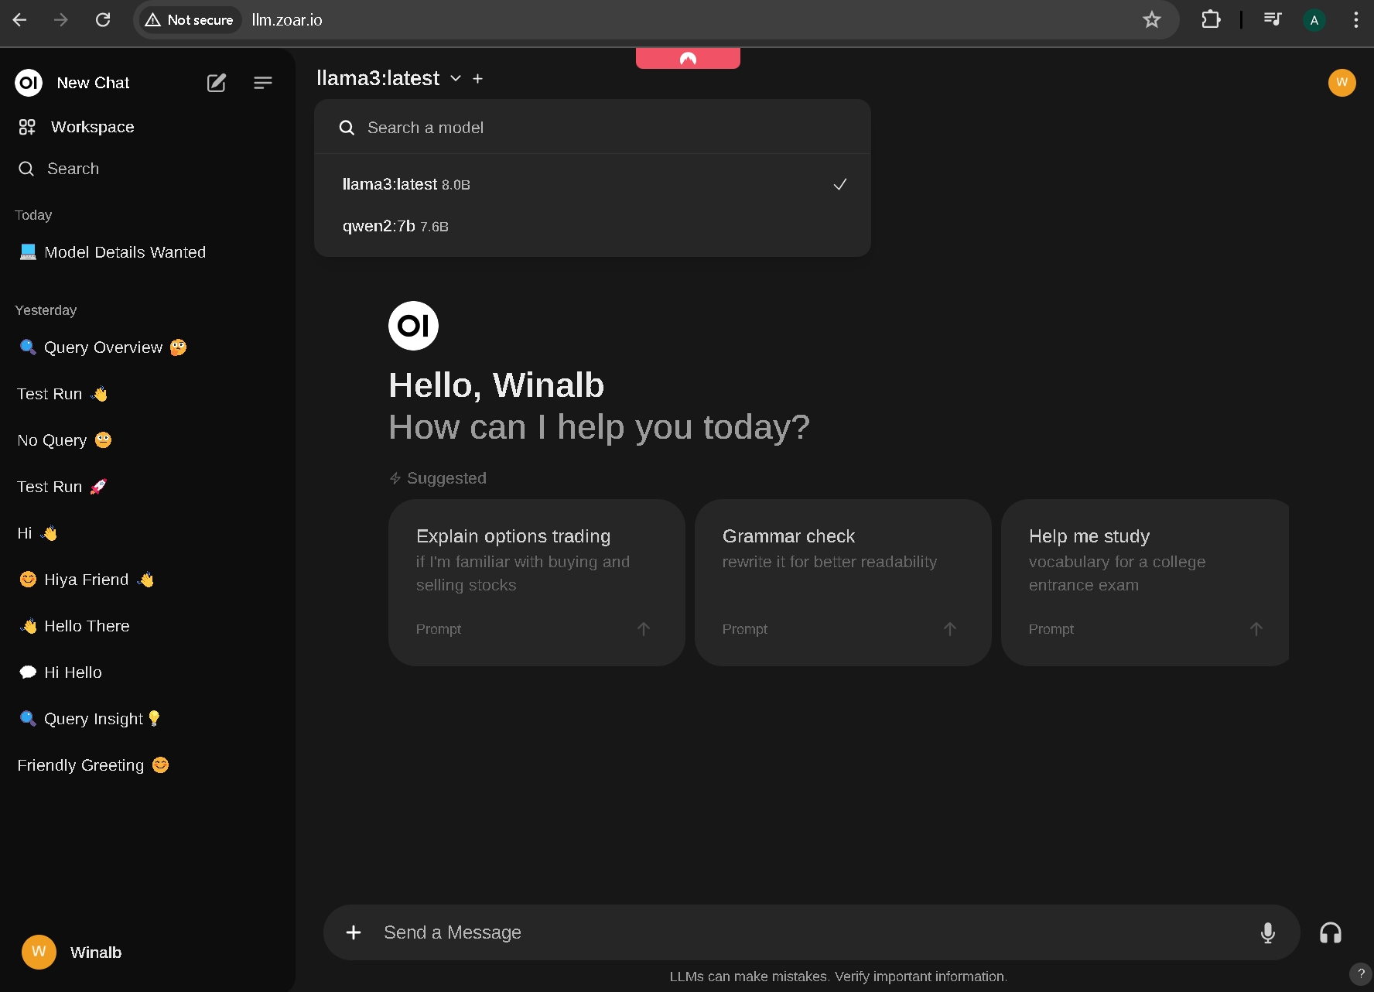This screenshot has height=992, width=1374.
Task: Click the microphone voice input icon
Action: tap(1267, 932)
